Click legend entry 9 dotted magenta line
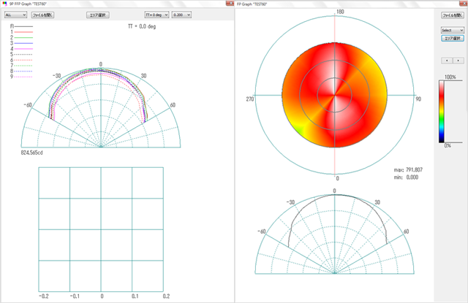The width and height of the screenshot is (468, 303). (22, 76)
